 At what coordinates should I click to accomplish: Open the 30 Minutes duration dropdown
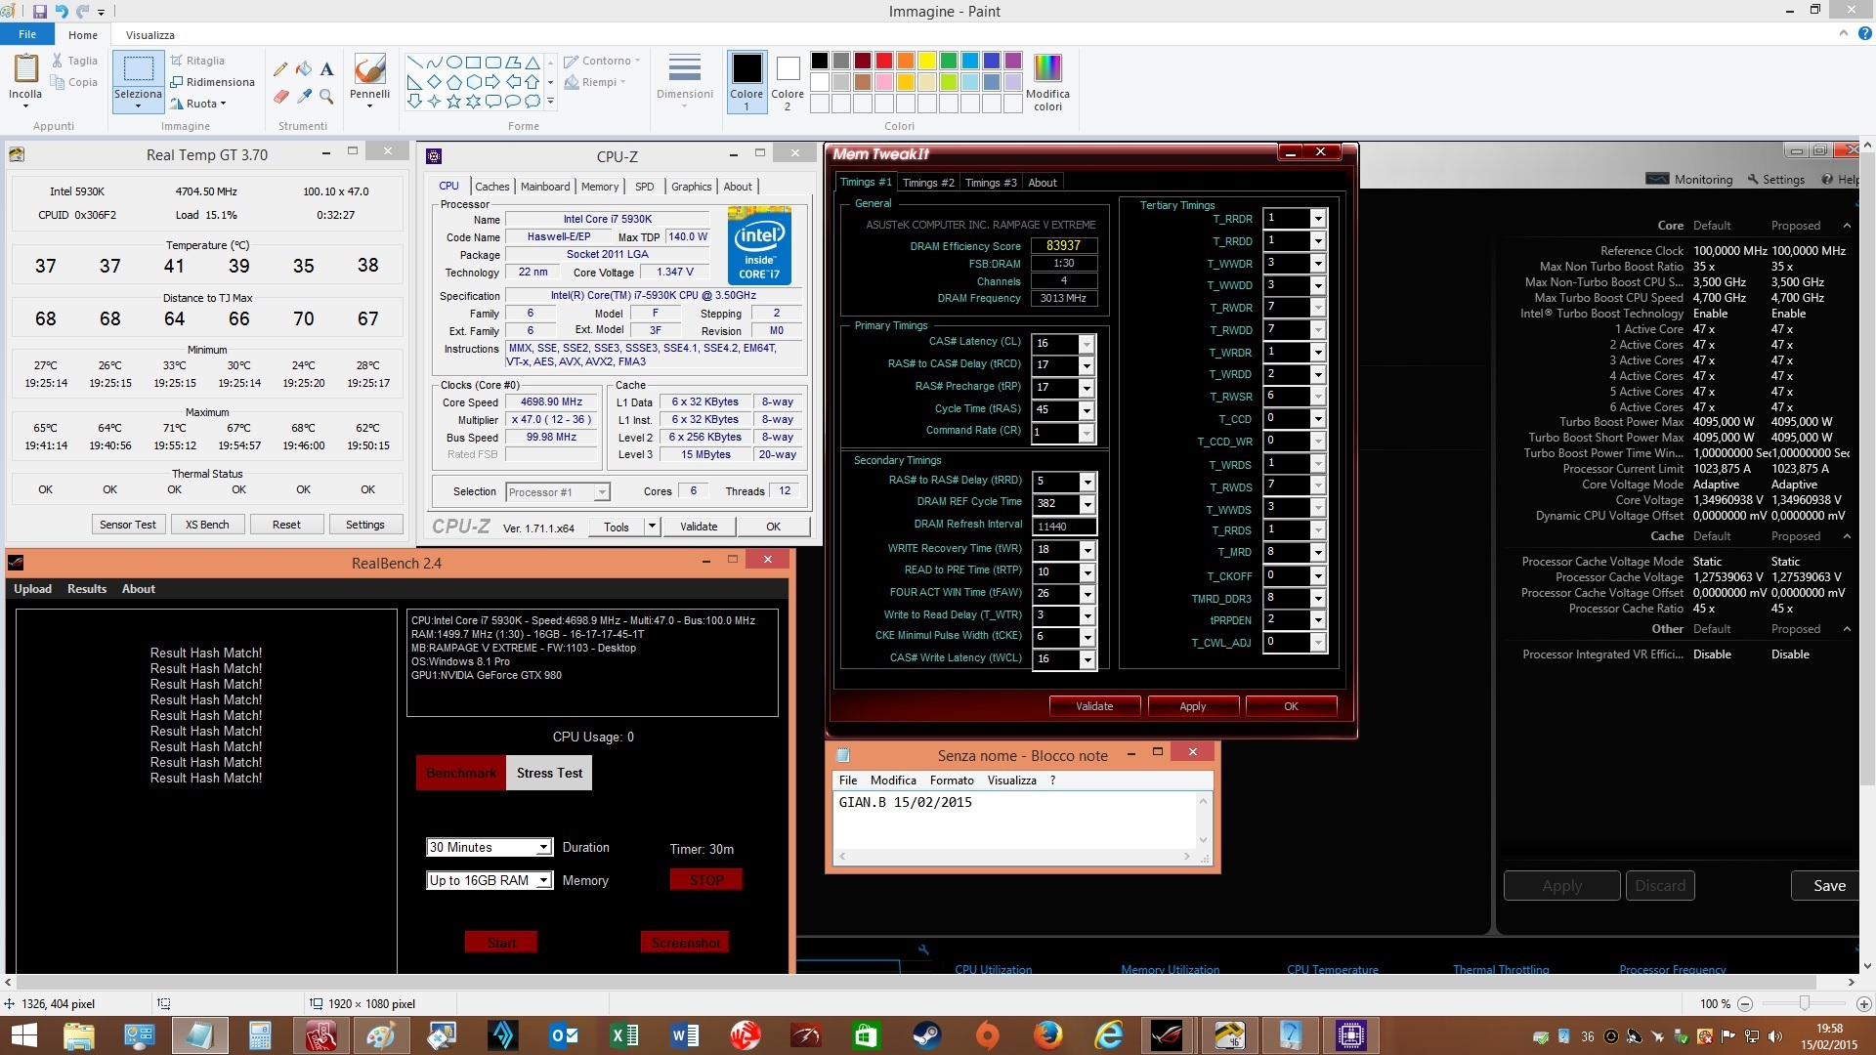[543, 847]
